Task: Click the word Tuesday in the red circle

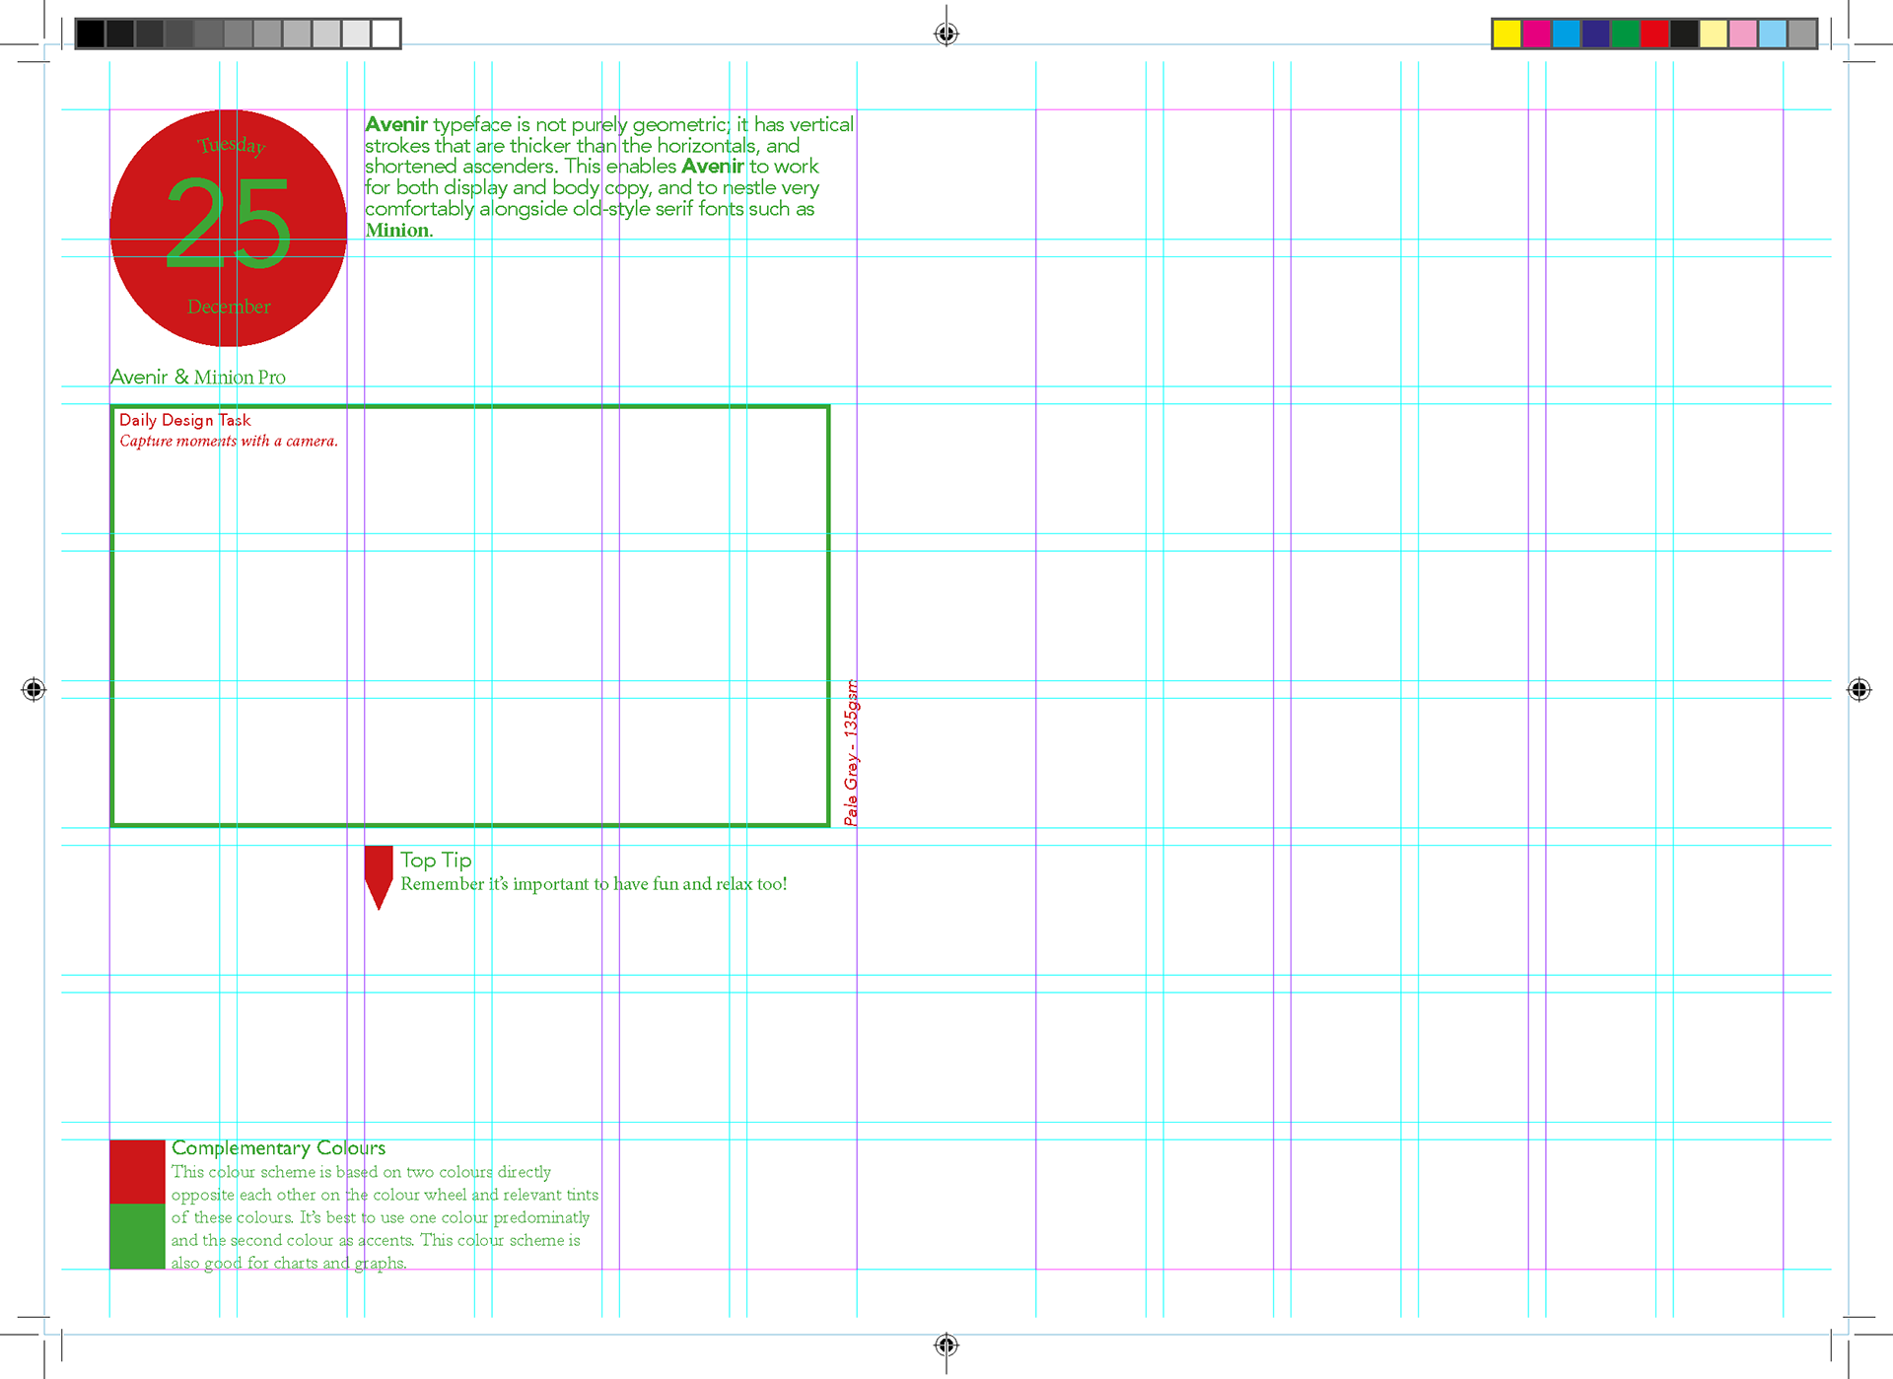Action: tap(232, 146)
